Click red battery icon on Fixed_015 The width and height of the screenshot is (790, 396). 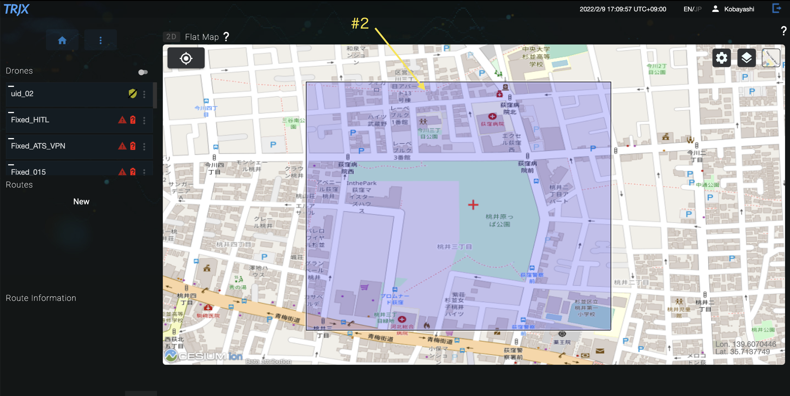pos(133,171)
